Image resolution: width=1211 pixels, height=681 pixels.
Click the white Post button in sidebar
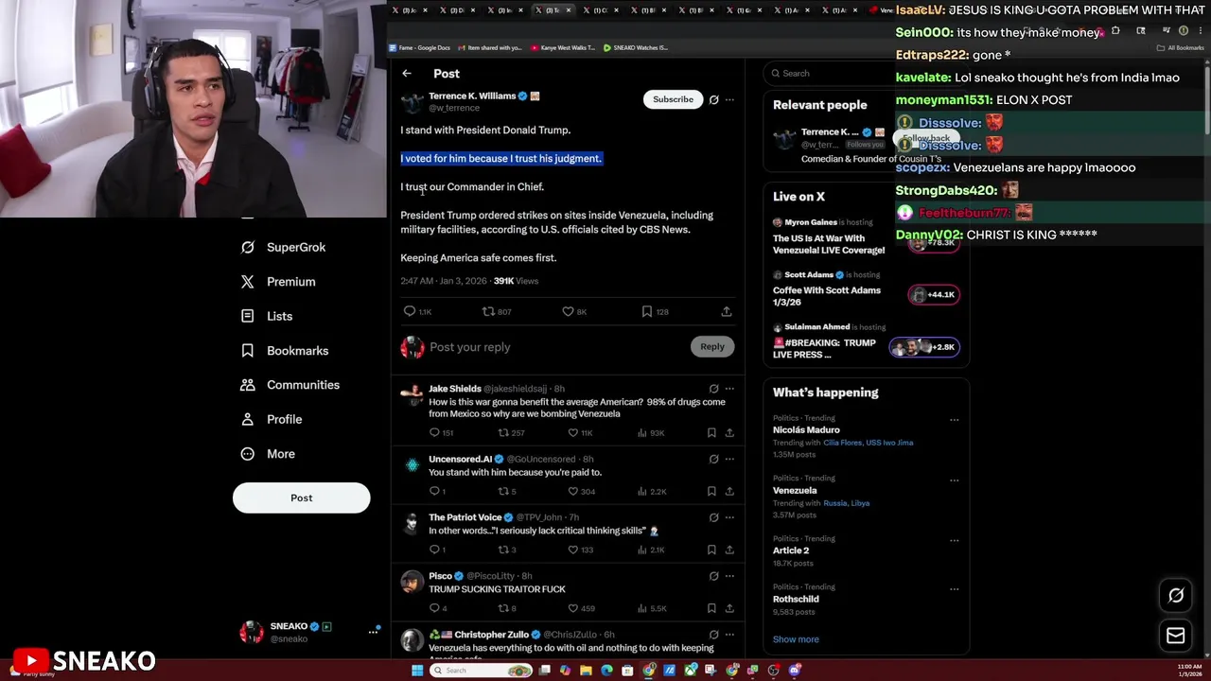click(302, 498)
